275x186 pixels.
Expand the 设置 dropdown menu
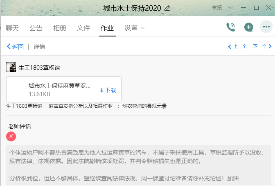coord(135,28)
